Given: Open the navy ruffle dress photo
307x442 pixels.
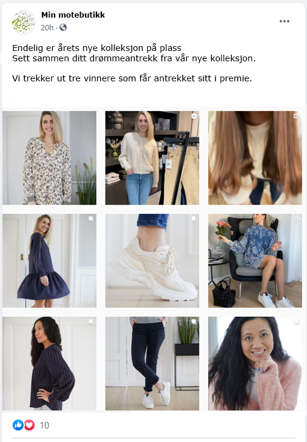Looking at the screenshot, I should tap(49, 260).
